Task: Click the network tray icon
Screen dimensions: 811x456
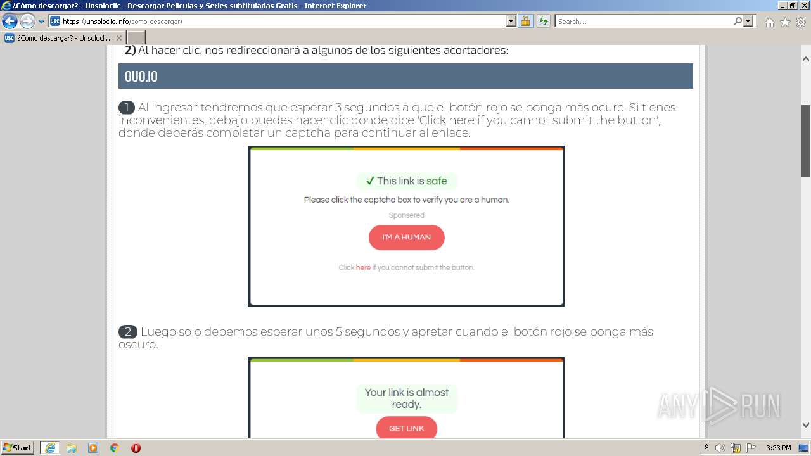Action: coord(736,448)
